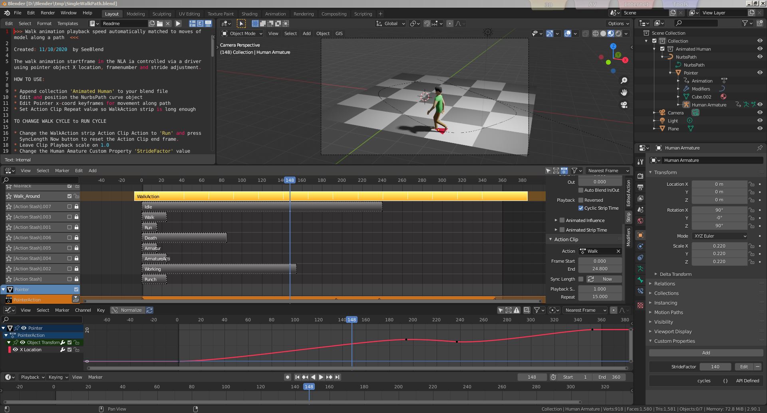Click the zoom magnifier icon in viewport
This screenshot has height=413, width=767.
[x=624, y=81]
